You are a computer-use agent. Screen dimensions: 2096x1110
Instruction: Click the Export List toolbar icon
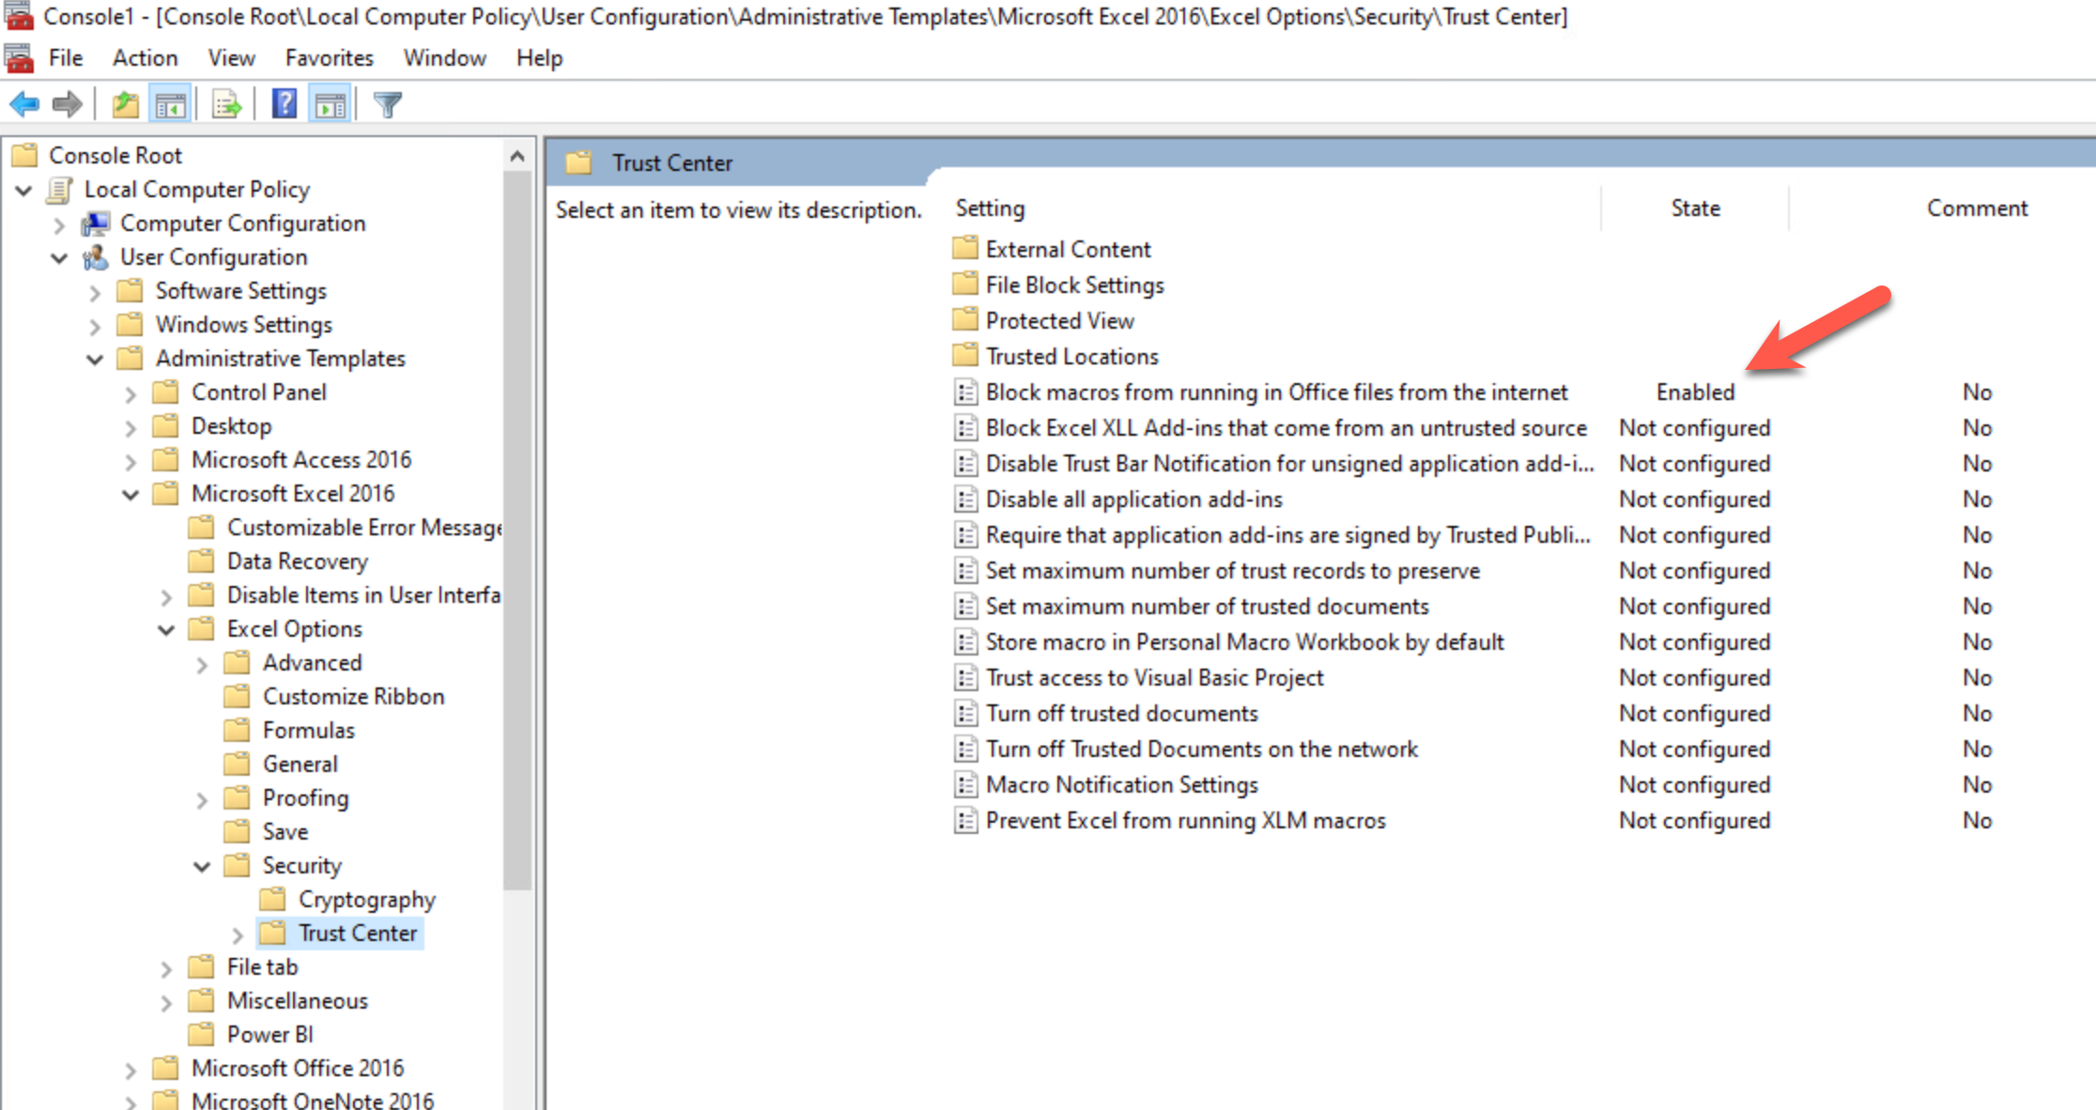[x=226, y=104]
